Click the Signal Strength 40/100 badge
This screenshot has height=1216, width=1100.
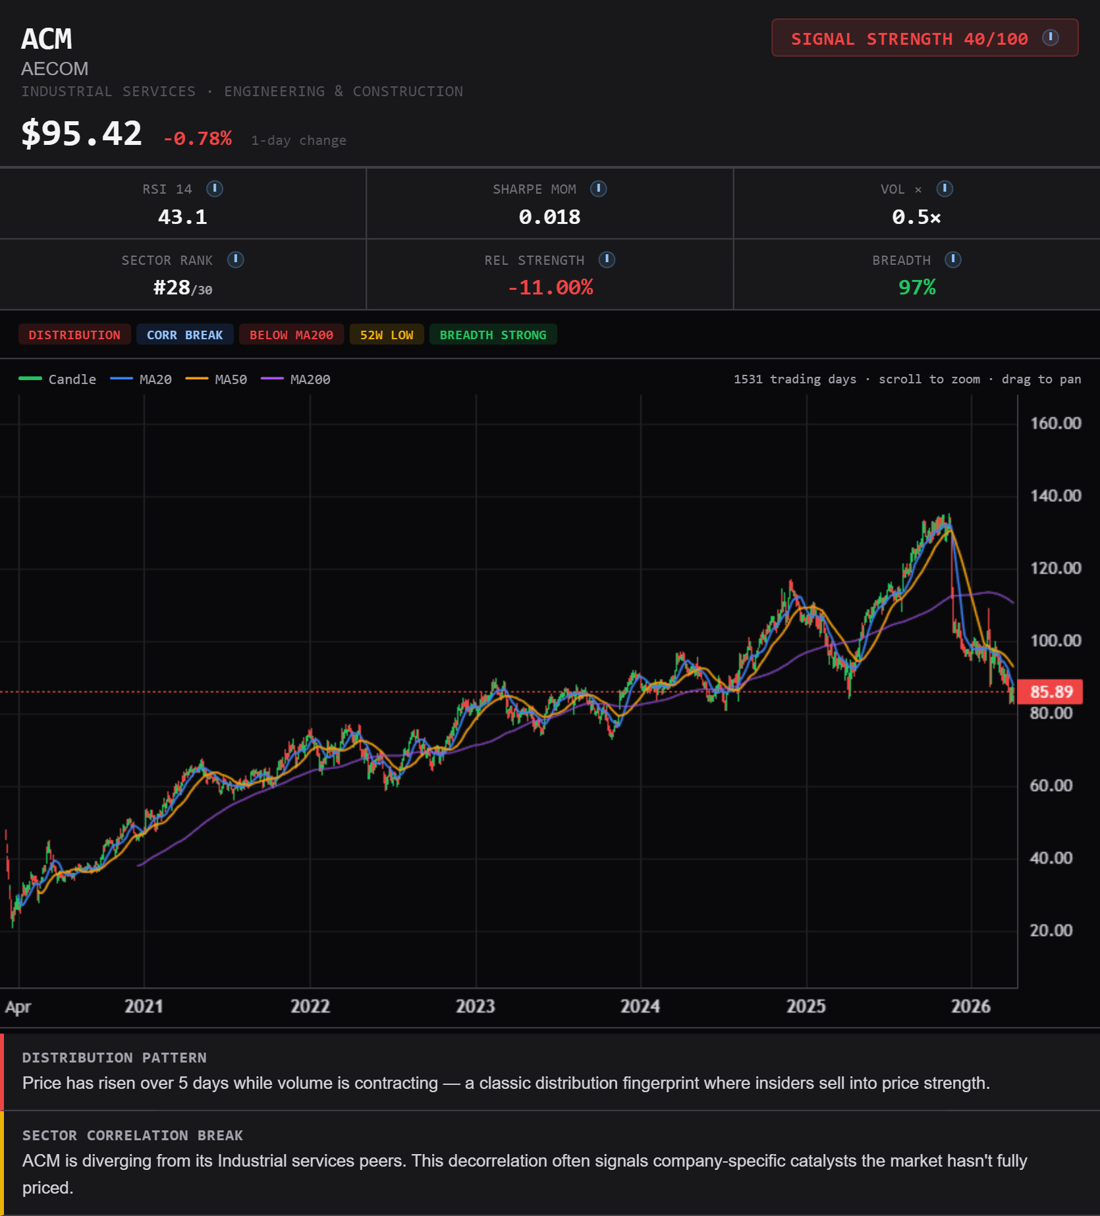925,38
